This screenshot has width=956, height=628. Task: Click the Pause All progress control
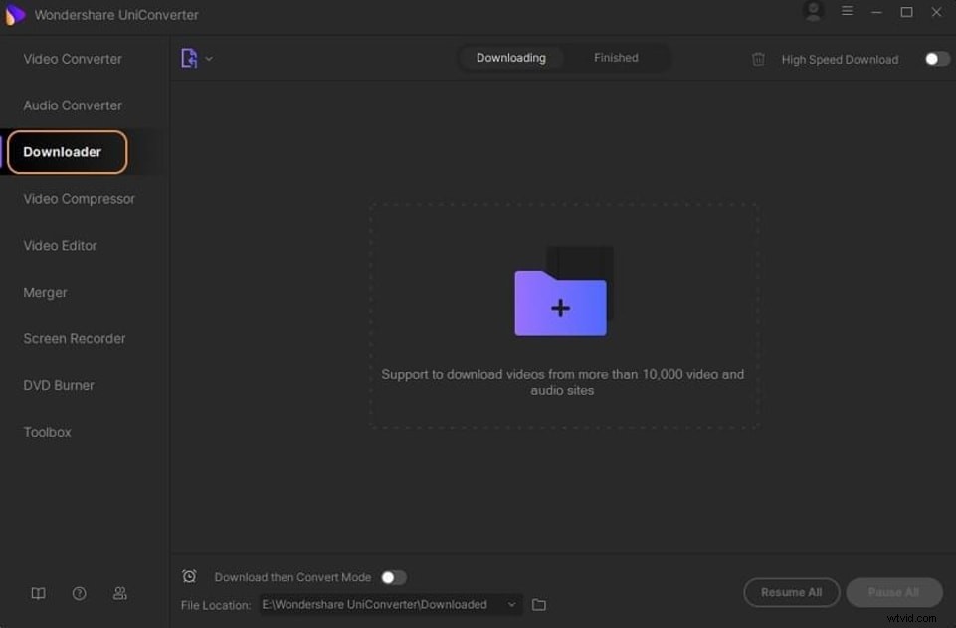point(892,592)
